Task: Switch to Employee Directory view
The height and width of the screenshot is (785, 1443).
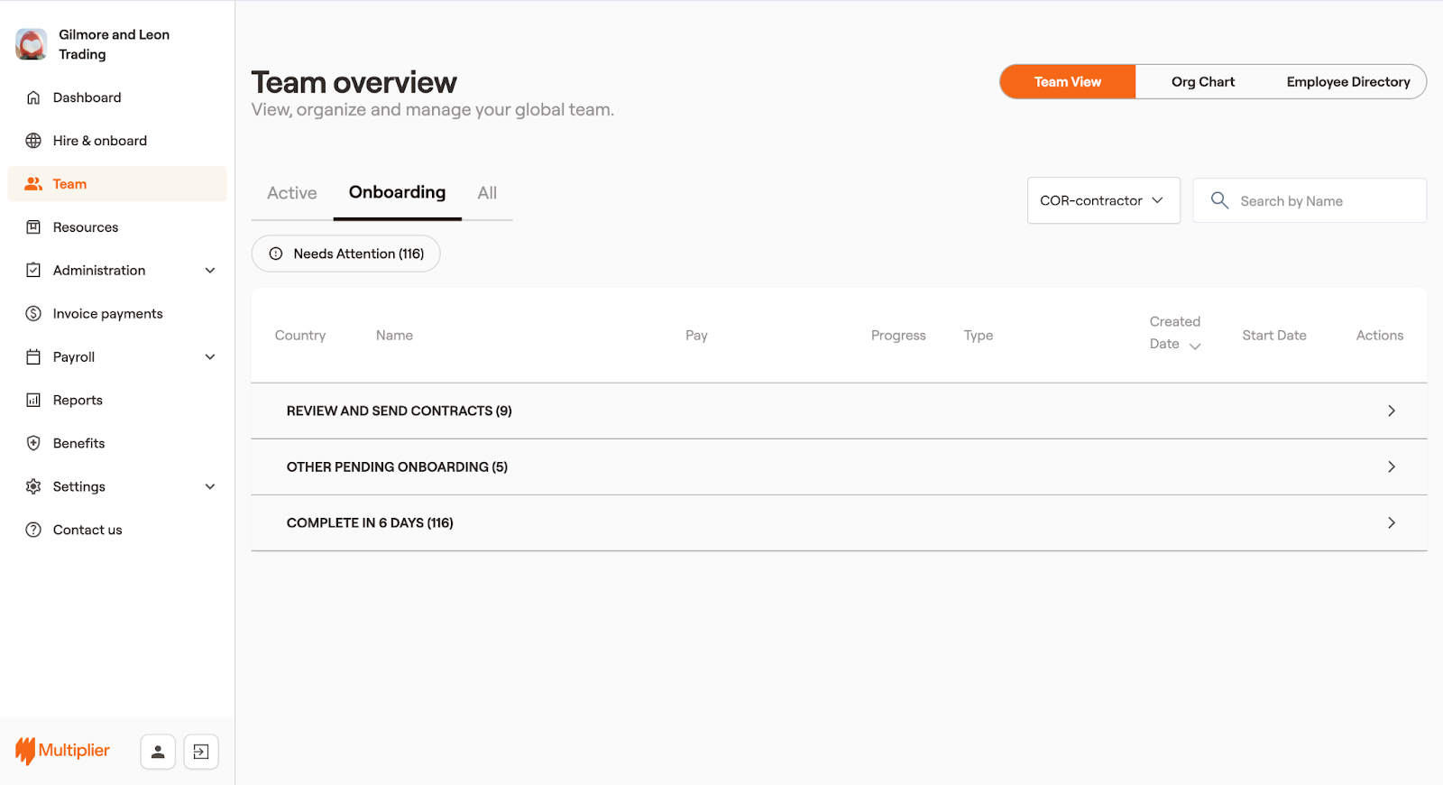Action: click(1347, 82)
